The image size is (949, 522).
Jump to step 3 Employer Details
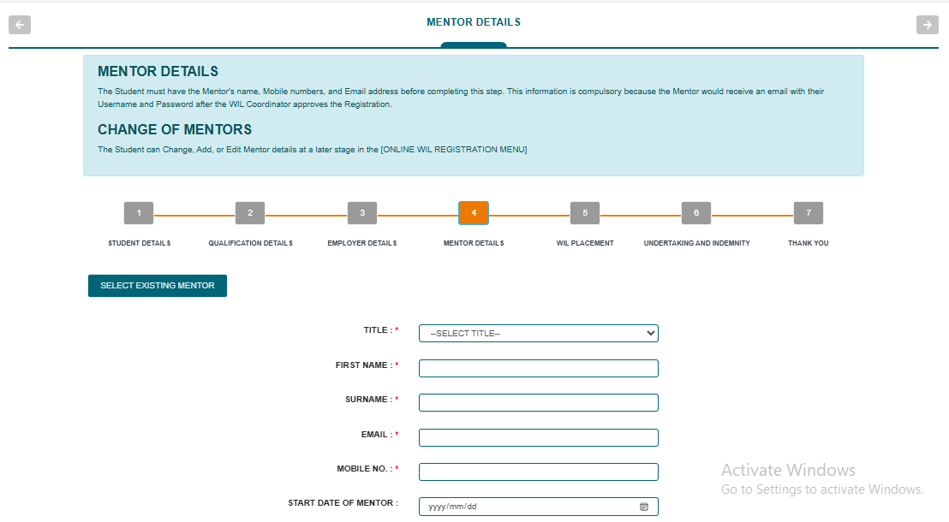coord(362,213)
